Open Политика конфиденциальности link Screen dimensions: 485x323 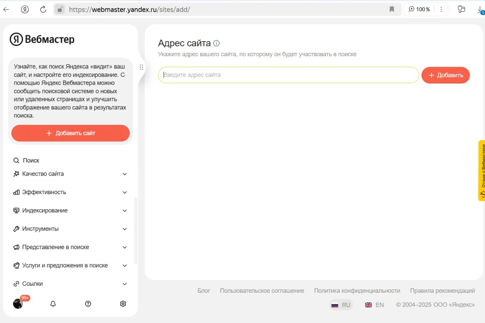point(357,291)
